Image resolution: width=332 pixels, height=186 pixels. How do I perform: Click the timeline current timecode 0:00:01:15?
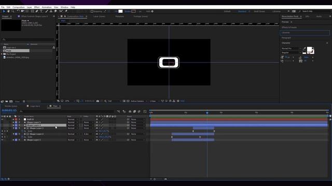pyautogui.click(x=9, y=111)
